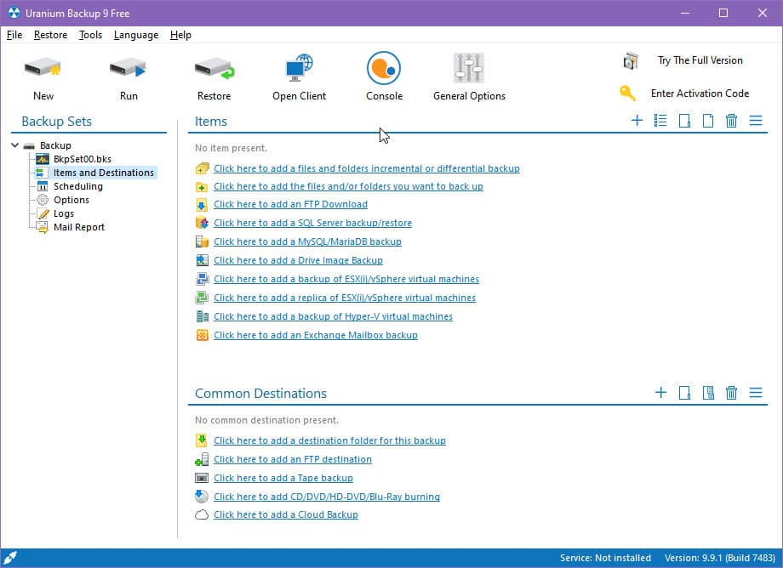Click the list icon in Items header
783x568 pixels.
660,121
